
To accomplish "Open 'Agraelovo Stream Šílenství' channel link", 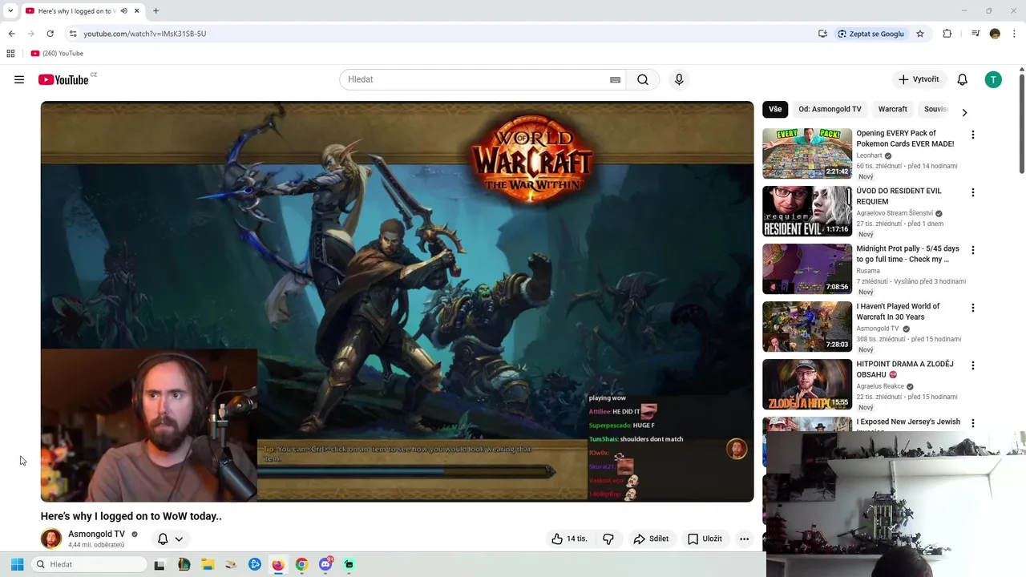I will 895,213.
